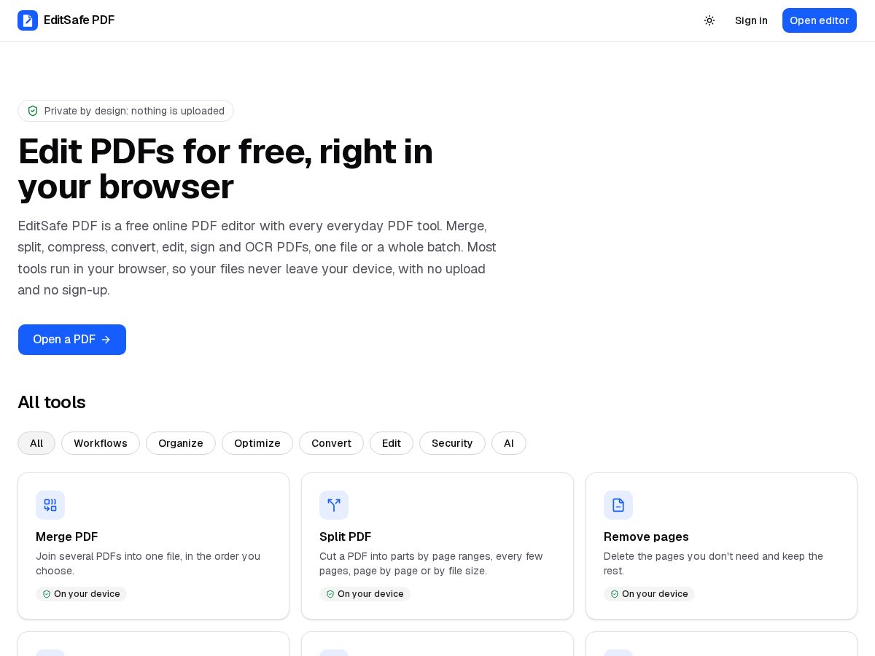
Task: Click the Sign in link
Action: point(751,20)
